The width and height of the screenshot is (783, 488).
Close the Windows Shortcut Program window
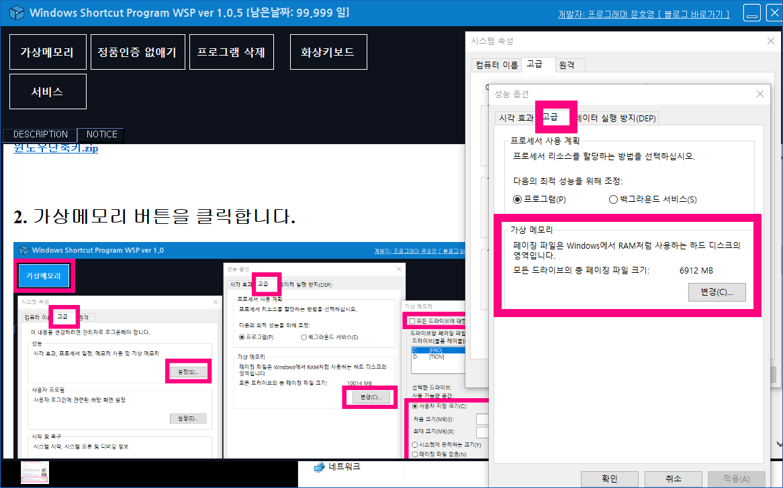point(774,13)
